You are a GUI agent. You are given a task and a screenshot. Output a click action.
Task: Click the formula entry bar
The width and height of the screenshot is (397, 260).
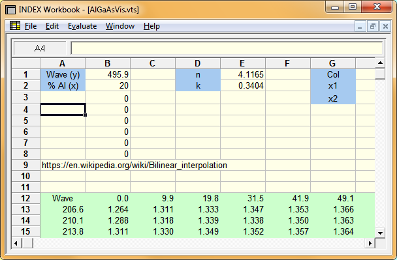coord(227,48)
